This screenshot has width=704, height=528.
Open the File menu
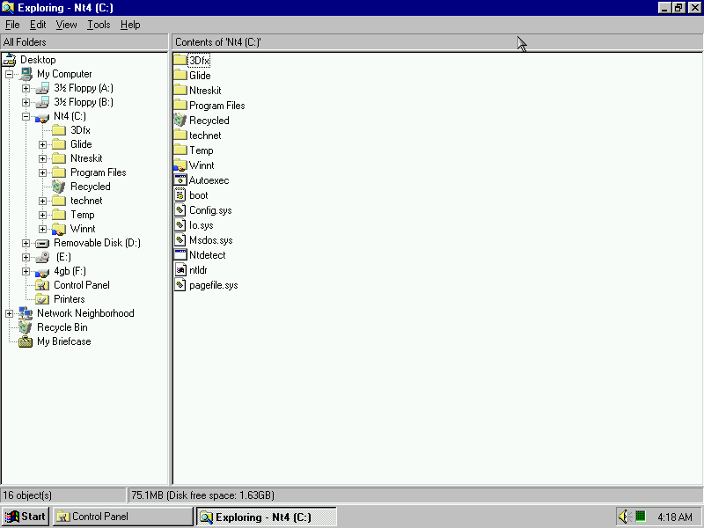point(12,25)
